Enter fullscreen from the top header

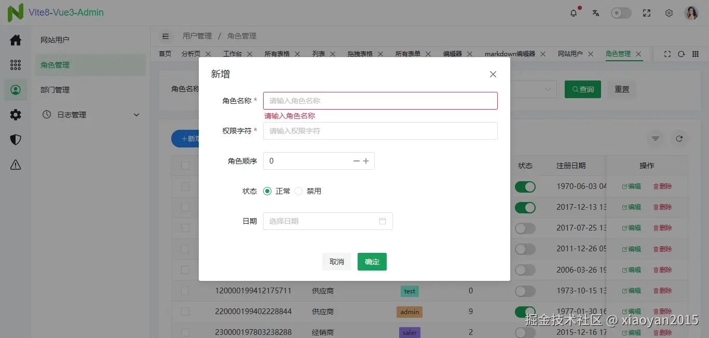[647, 13]
